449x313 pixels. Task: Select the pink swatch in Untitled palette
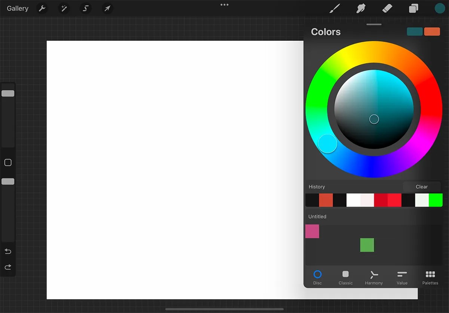(x=312, y=232)
